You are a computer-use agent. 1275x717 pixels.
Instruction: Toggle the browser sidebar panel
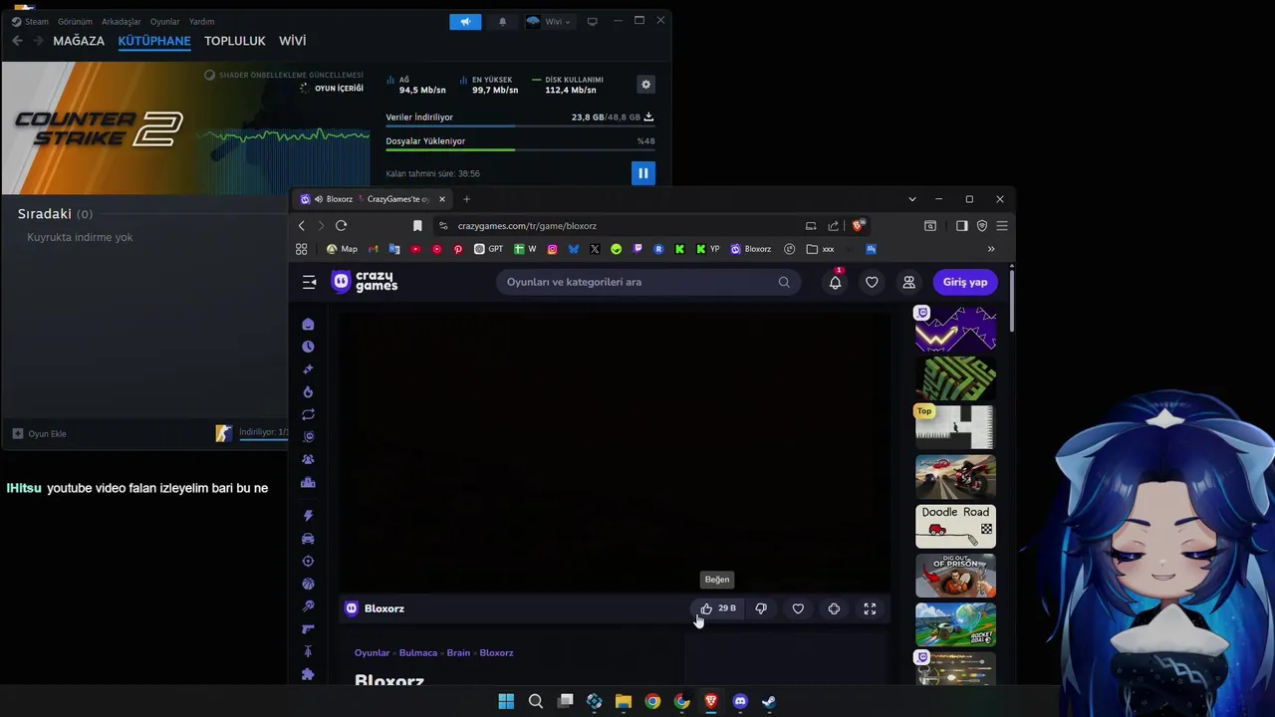(x=961, y=226)
